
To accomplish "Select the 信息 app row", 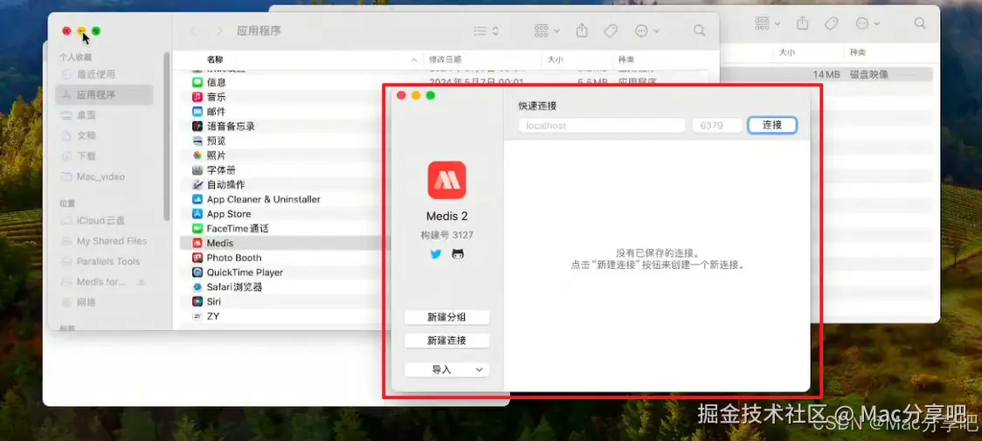I will tap(280, 82).
